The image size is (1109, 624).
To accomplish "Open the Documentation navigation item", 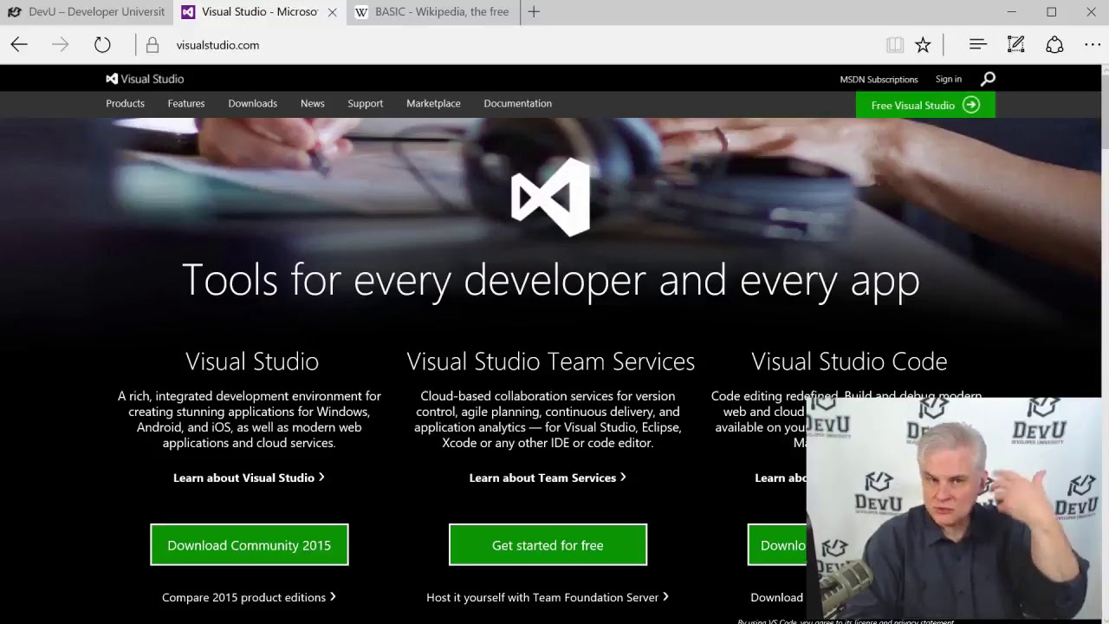I will 518,103.
